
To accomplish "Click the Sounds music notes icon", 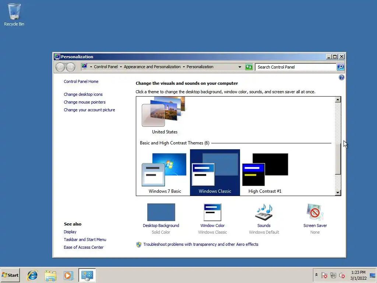I will pyautogui.click(x=264, y=212).
